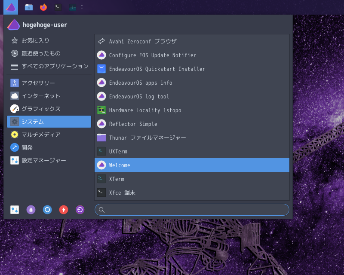Image resolution: width=344 pixels, height=275 pixels.
Task: Click the Thunar folder icon
Action: coord(101,138)
